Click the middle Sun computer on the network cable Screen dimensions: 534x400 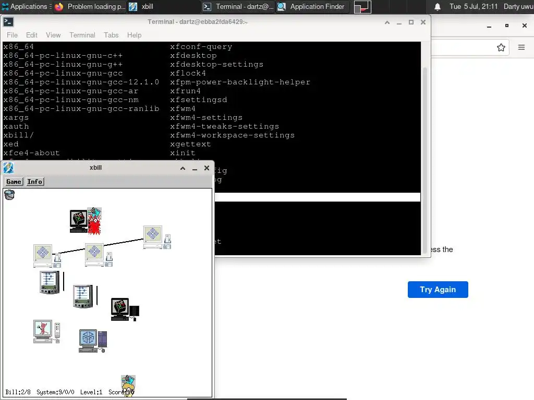(99, 255)
